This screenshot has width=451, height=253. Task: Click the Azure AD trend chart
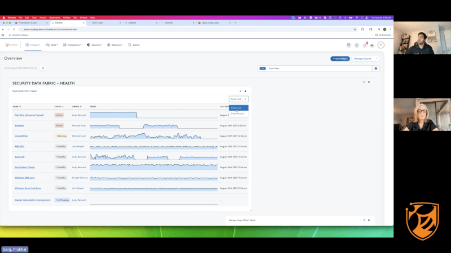[153, 157]
